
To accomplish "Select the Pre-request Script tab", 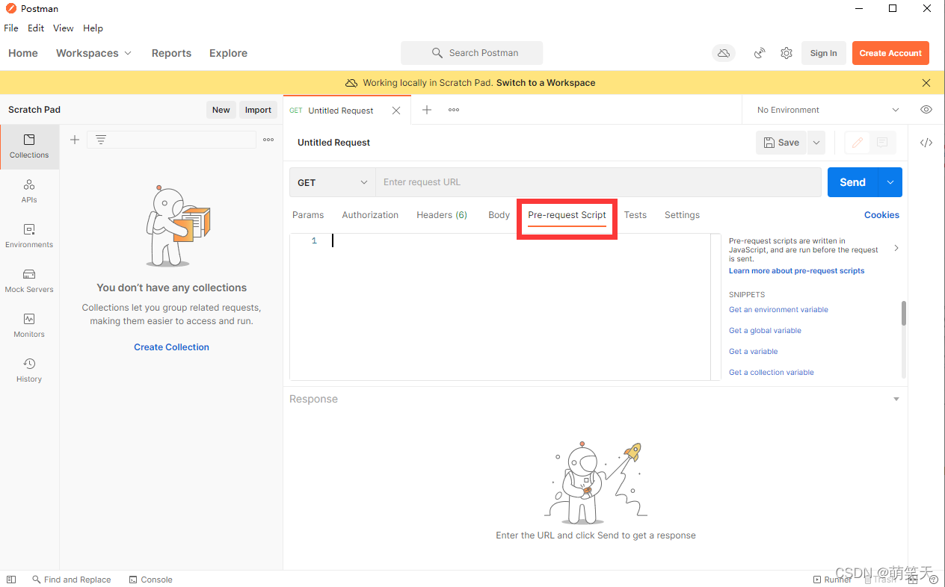I will 567,215.
